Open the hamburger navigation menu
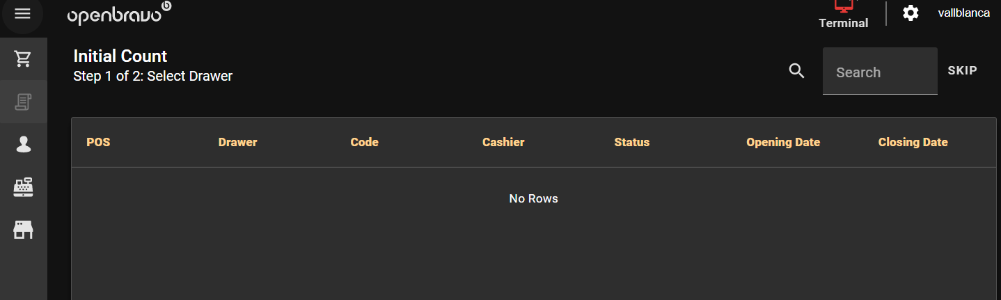Screen dimensions: 1001x300 (23, 14)
